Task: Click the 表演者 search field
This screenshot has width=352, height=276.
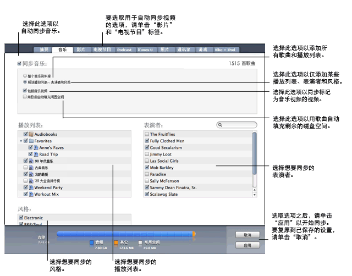Action: 237,125
